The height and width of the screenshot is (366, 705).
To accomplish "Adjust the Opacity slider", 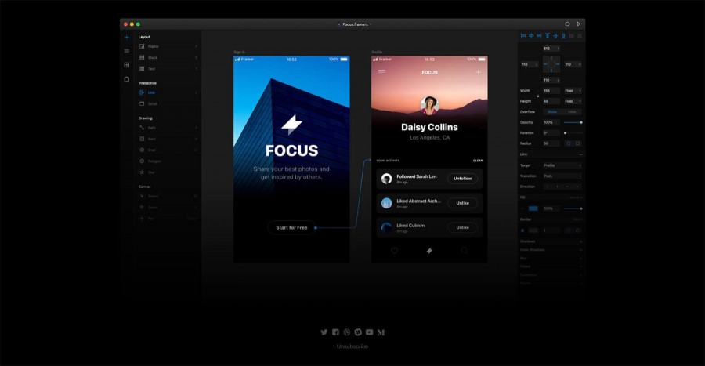I will click(x=573, y=122).
